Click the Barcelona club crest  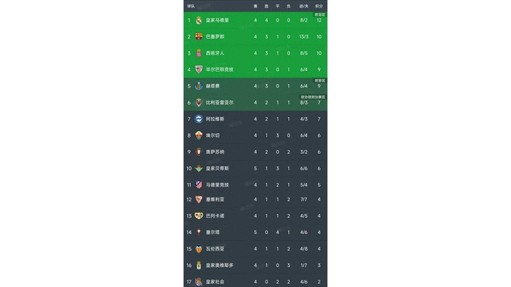point(198,37)
